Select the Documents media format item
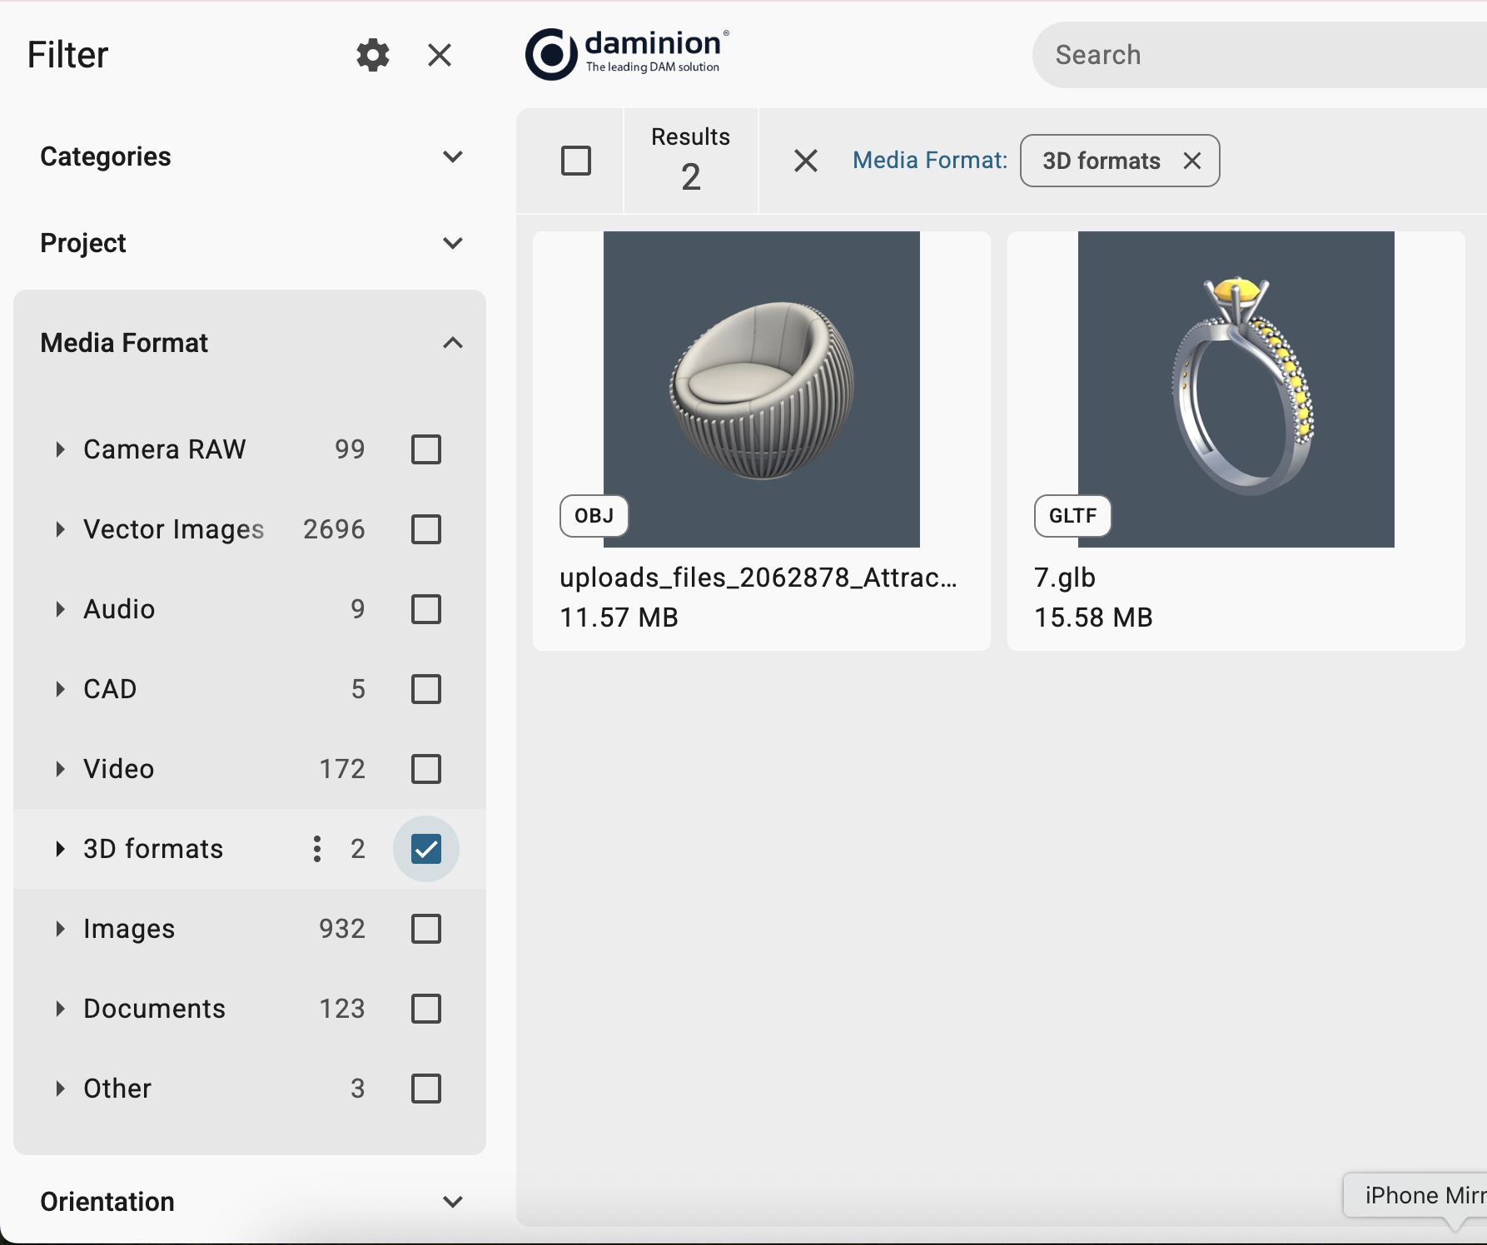1487x1245 pixels. point(154,1009)
